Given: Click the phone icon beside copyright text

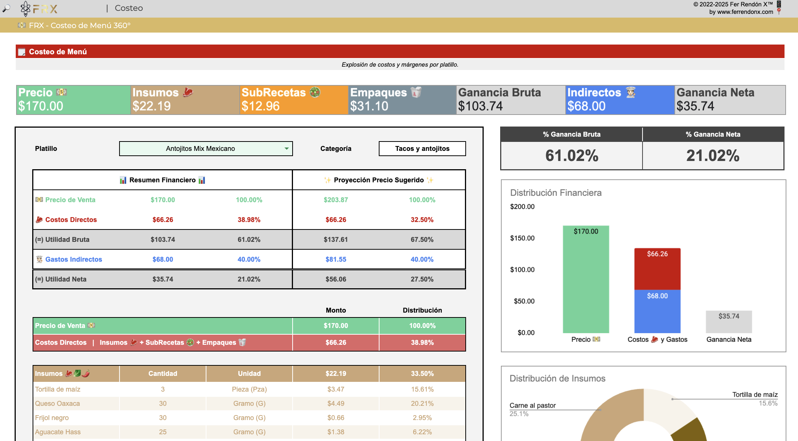Looking at the screenshot, I should 779,4.
